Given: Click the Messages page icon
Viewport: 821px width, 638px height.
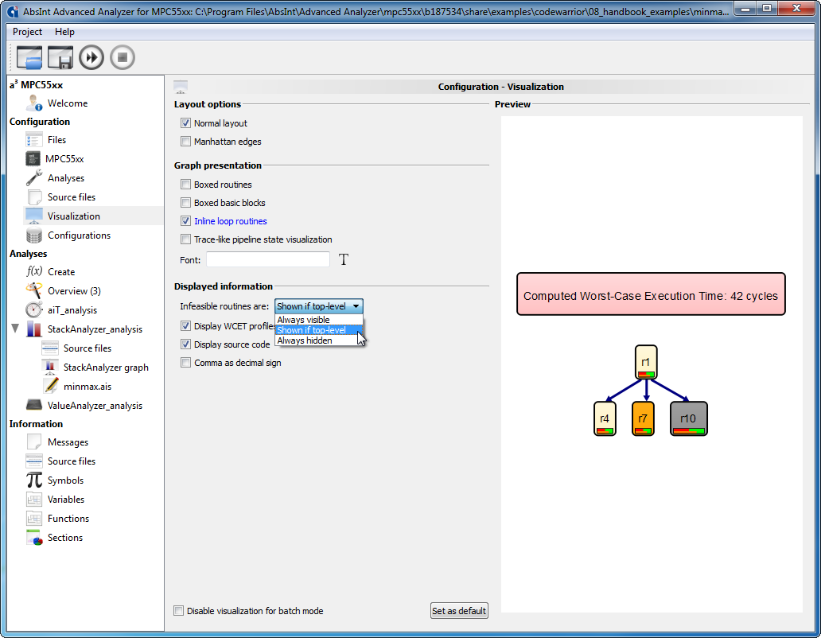Looking at the screenshot, I should [x=34, y=442].
